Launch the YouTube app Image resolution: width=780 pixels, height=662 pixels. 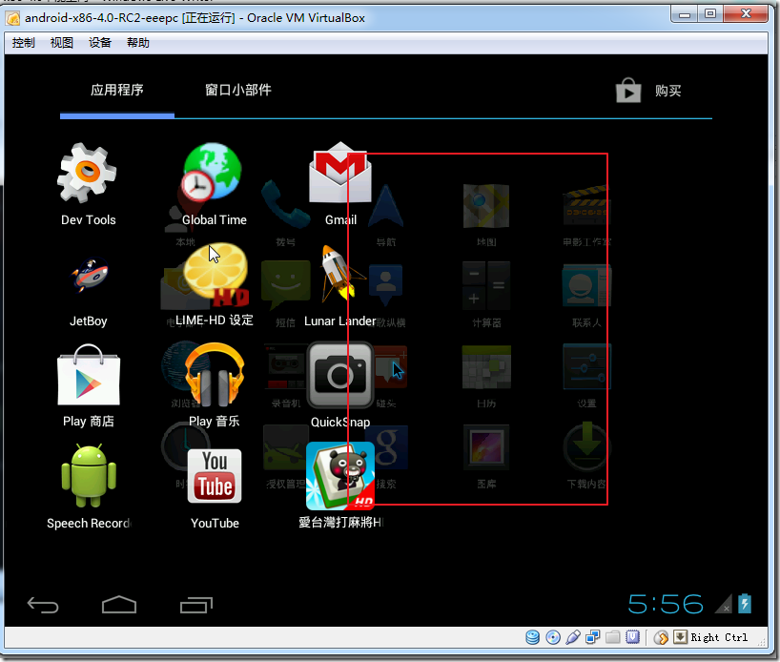(x=215, y=476)
